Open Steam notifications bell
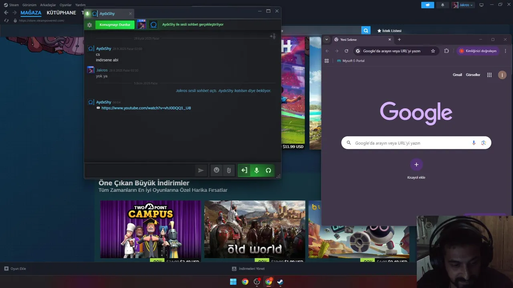The height and width of the screenshot is (288, 513). (442, 5)
